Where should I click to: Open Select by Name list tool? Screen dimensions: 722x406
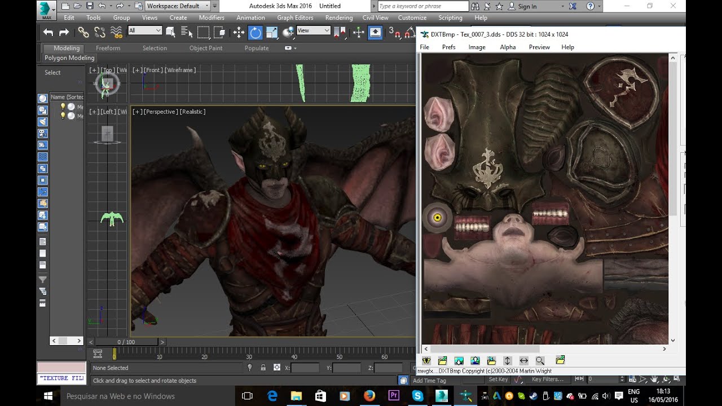click(x=187, y=33)
